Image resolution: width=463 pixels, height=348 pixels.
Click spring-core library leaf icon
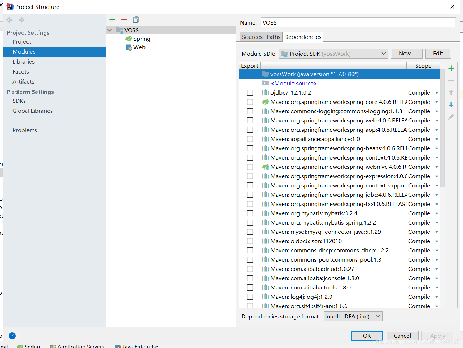point(265,102)
